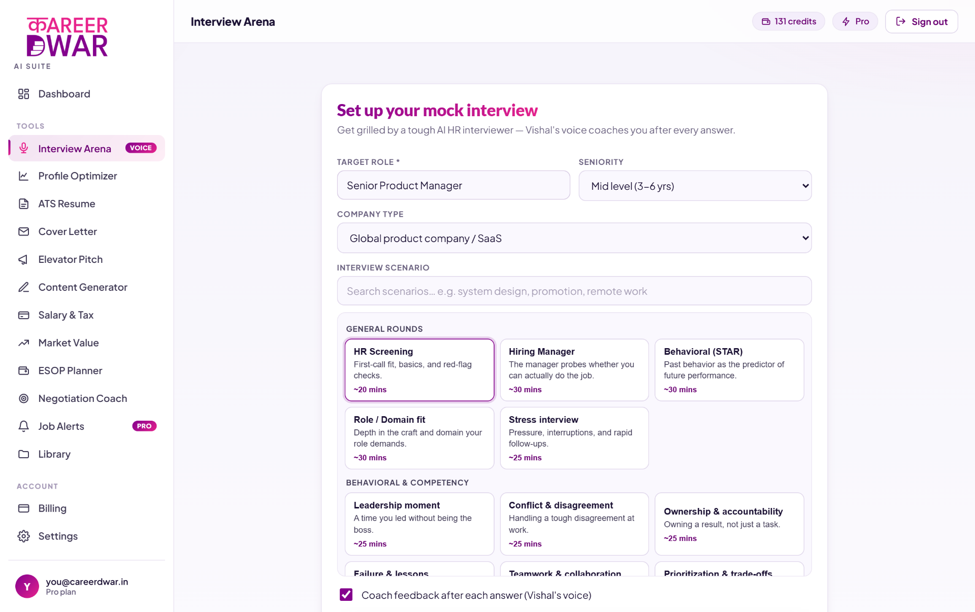Navigate to Cover Letter
The height and width of the screenshot is (612, 975).
coord(86,231)
